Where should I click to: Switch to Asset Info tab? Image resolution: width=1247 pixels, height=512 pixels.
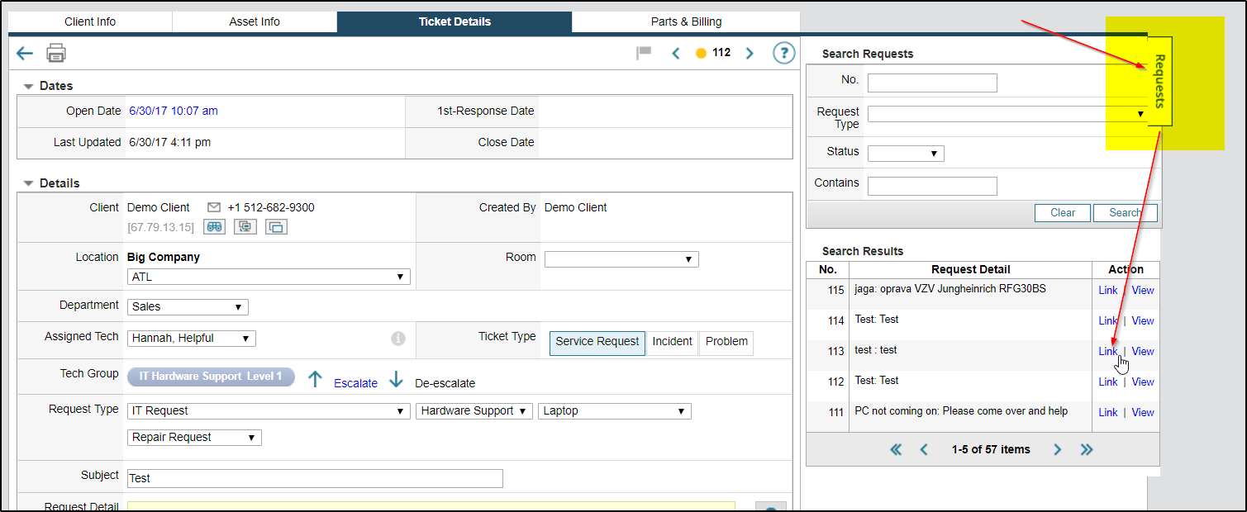click(255, 21)
